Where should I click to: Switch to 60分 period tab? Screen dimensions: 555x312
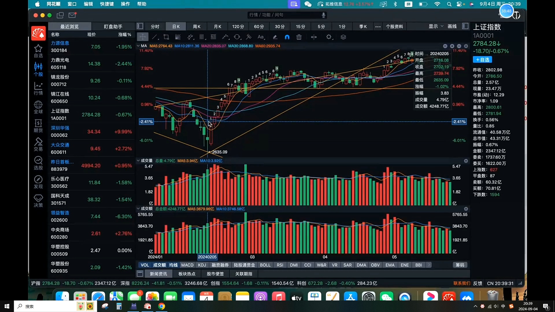tap(259, 27)
